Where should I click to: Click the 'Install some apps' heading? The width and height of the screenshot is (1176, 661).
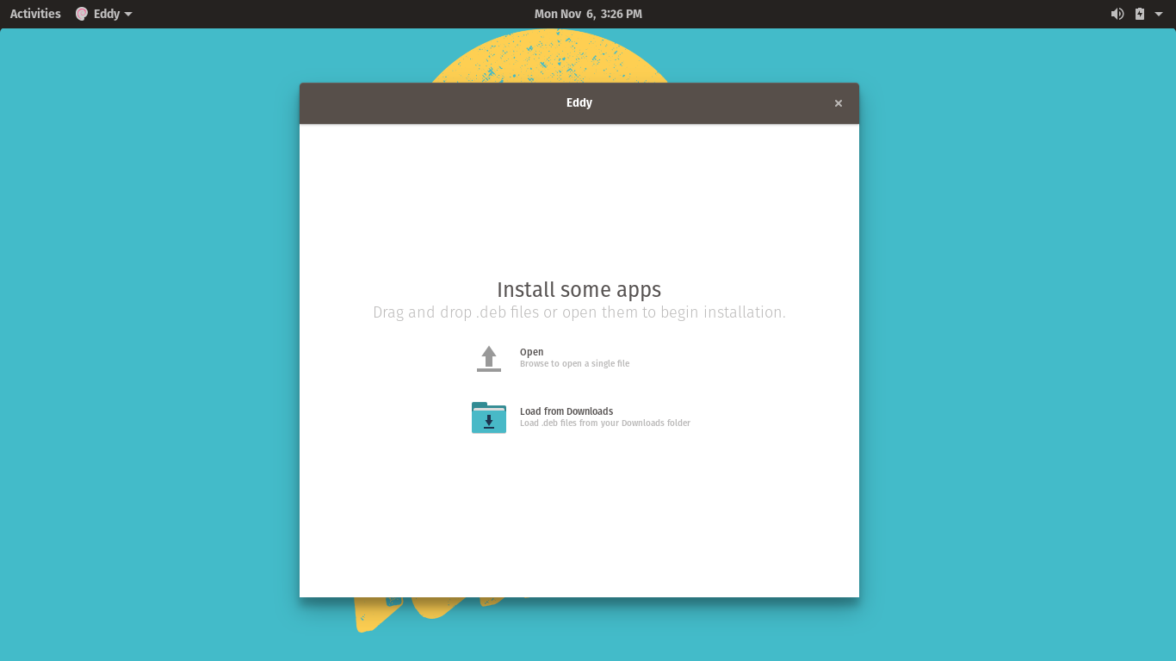(579, 290)
